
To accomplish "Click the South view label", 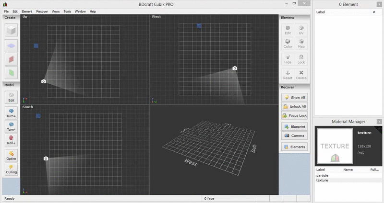I will [27, 107].
